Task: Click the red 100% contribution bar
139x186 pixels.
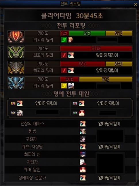Action: tap(96, 49)
